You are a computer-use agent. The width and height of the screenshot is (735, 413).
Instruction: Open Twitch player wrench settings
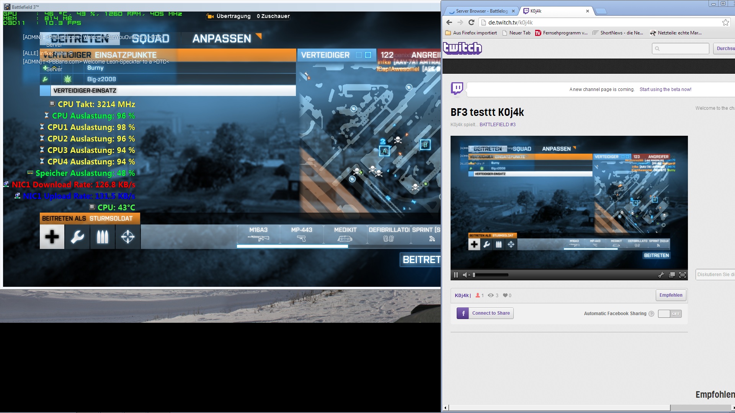click(661, 275)
